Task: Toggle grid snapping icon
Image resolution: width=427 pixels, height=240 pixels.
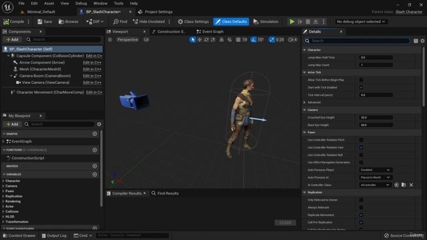Action: tap(238, 40)
